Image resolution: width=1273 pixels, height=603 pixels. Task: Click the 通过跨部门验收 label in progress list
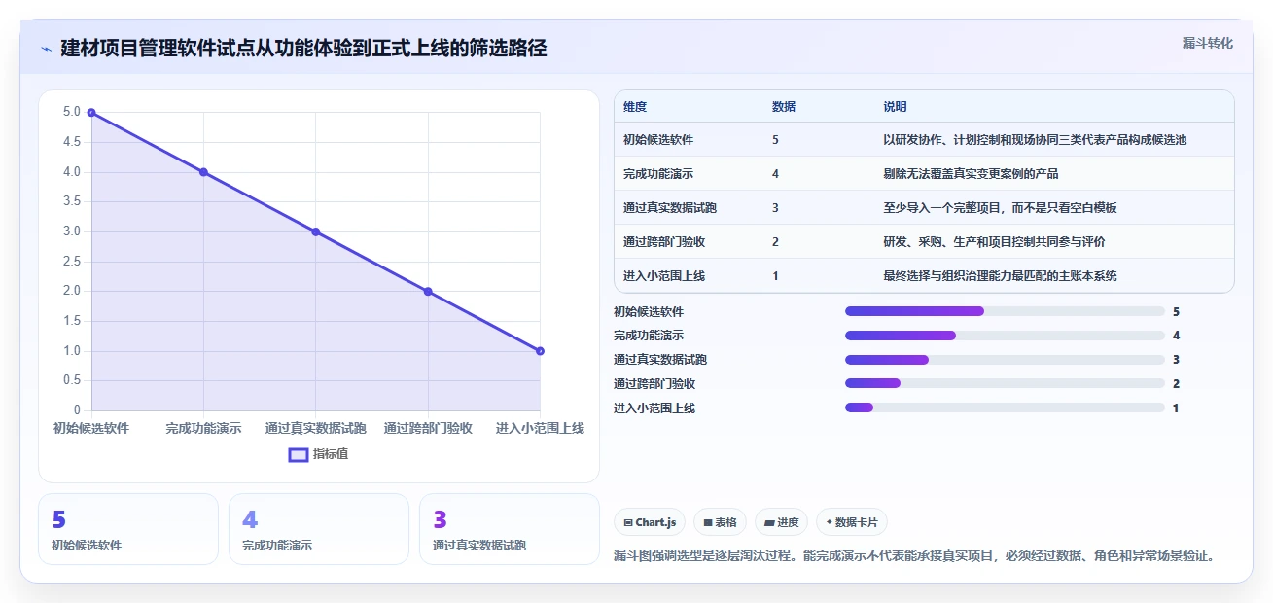(654, 383)
